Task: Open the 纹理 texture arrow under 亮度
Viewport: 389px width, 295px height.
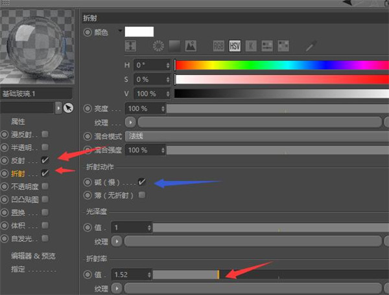Action: [132, 122]
